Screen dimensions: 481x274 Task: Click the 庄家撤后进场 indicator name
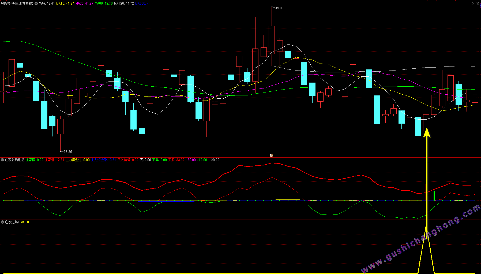click(14, 160)
